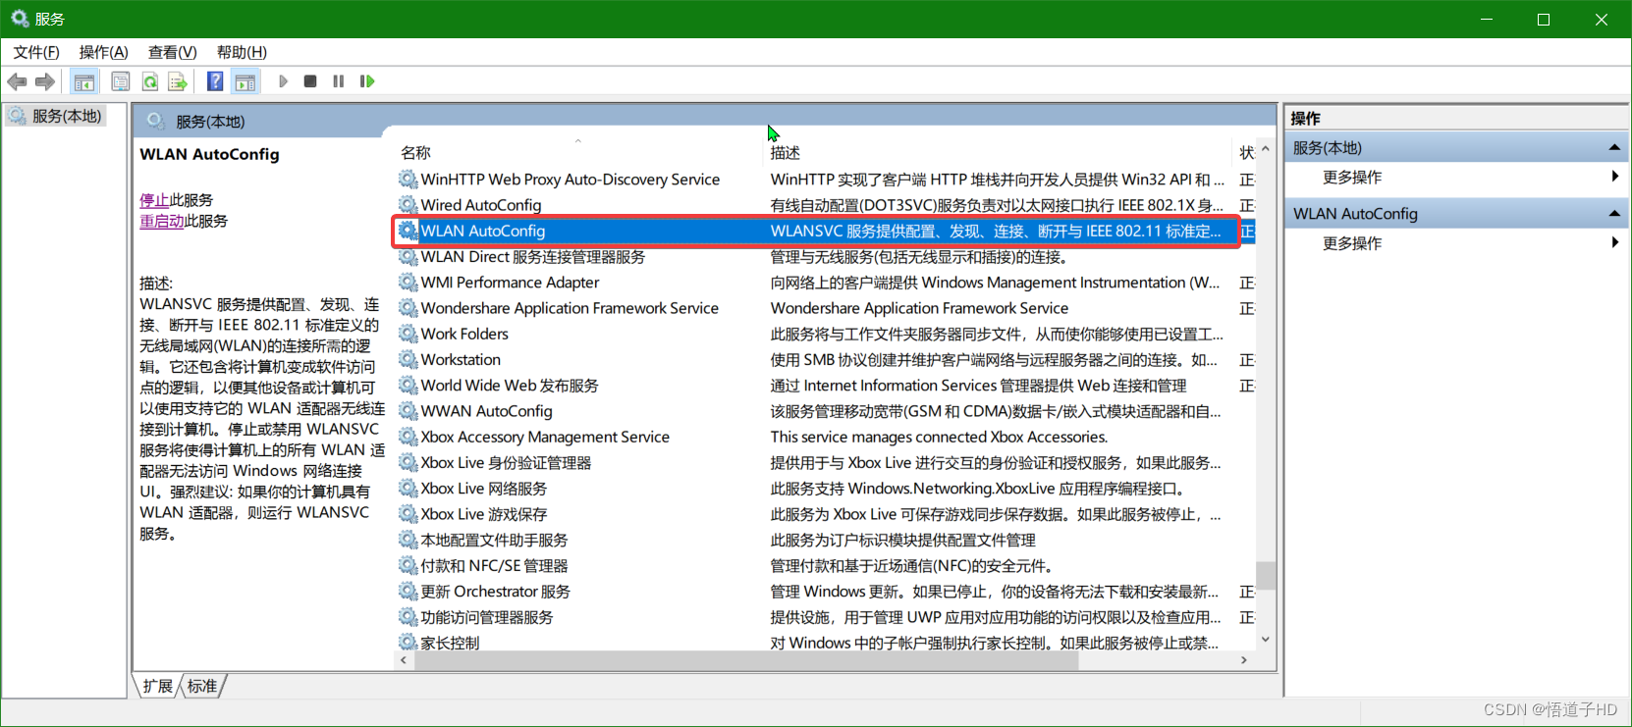Click the gear icon beside Workstation
Screen dimensions: 1632x727
pyautogui.click(x=408, y=360)
